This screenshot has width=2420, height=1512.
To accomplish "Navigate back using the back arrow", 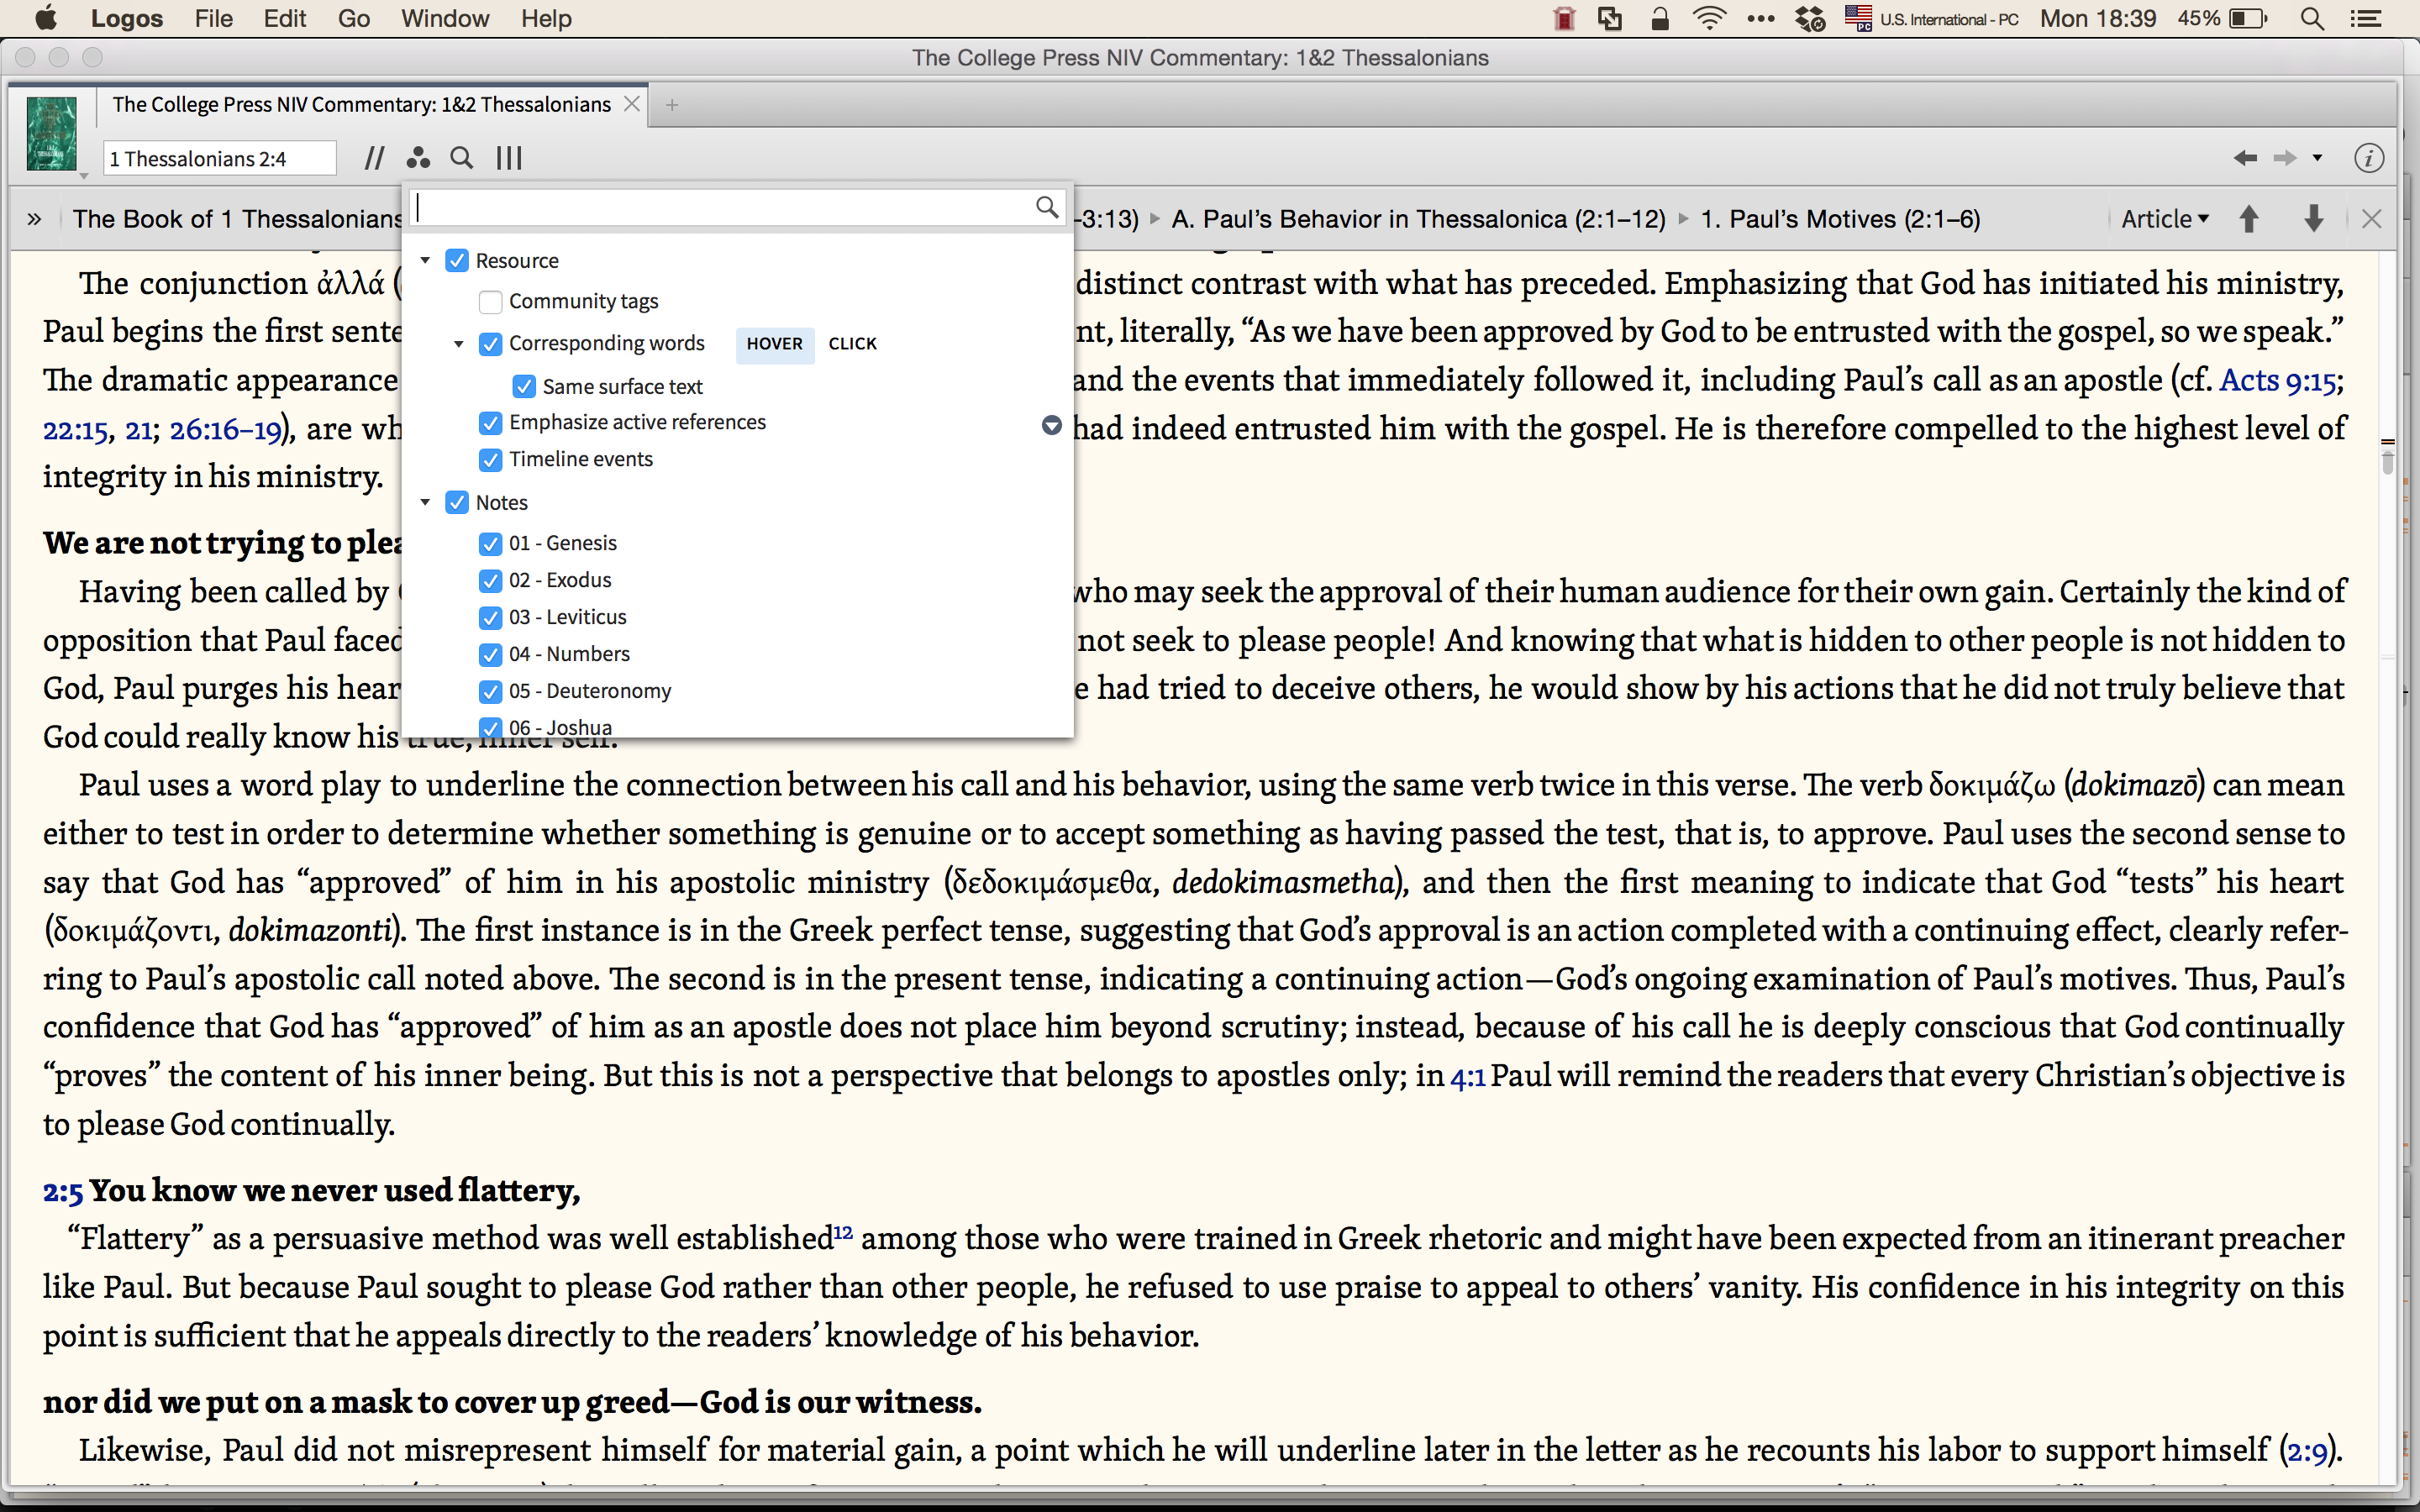I will pyautogui.click(x=2246, y=158).
